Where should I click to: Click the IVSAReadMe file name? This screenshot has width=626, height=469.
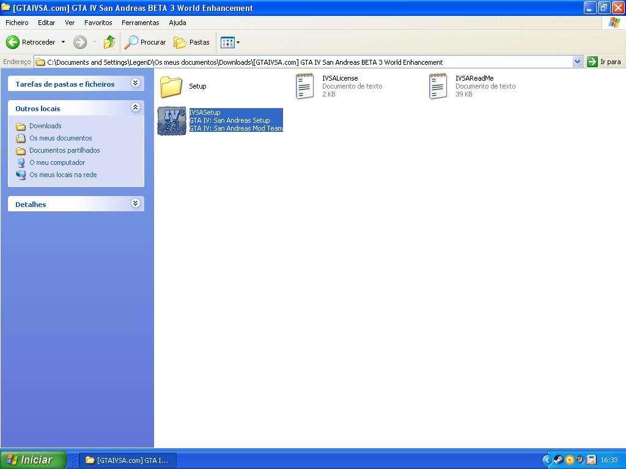[x=474, y=78]
